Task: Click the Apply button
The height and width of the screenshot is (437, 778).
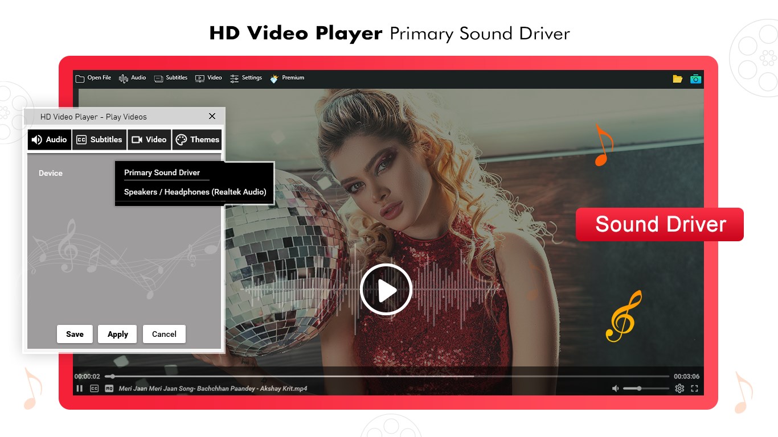Action: click(117, 334)
